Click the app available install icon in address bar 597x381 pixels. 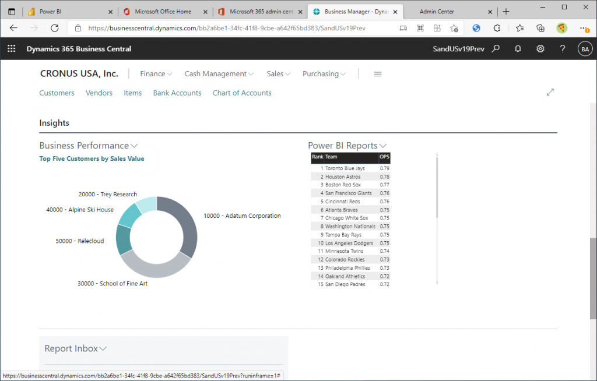(x=403, y=28)
